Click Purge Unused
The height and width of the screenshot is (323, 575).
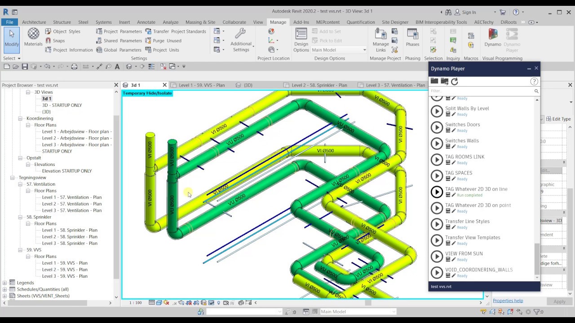tap(164, 41)
